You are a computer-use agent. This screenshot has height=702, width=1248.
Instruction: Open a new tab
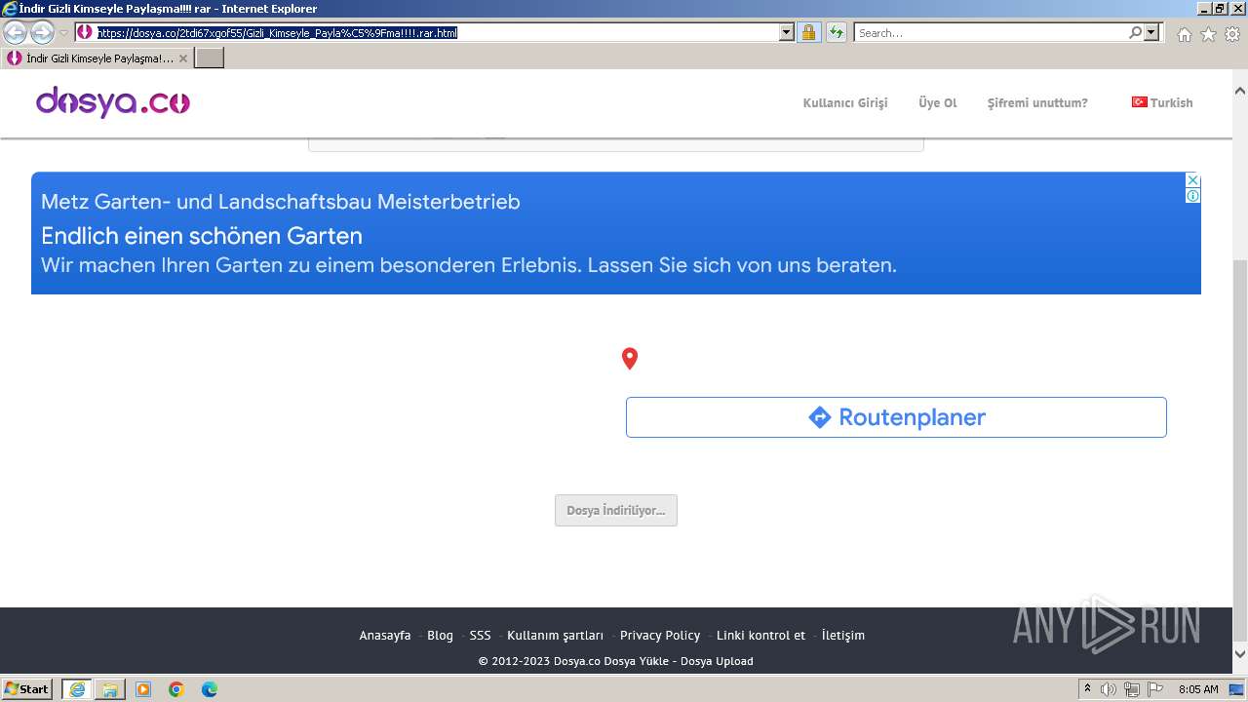[210, 58]
